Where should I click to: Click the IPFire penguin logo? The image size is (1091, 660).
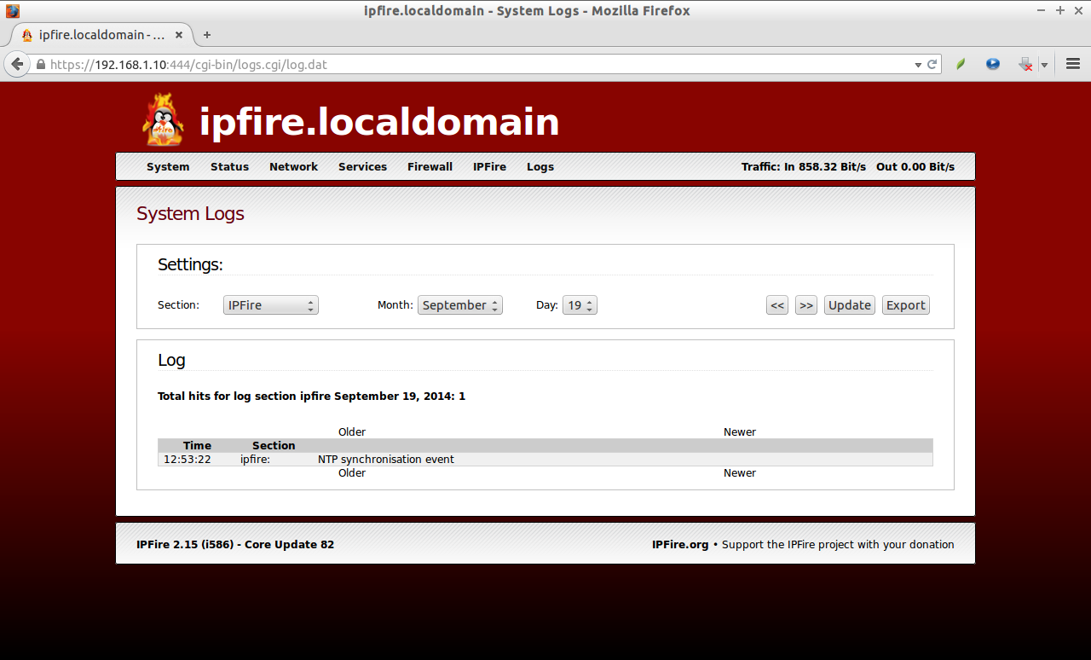163,120
